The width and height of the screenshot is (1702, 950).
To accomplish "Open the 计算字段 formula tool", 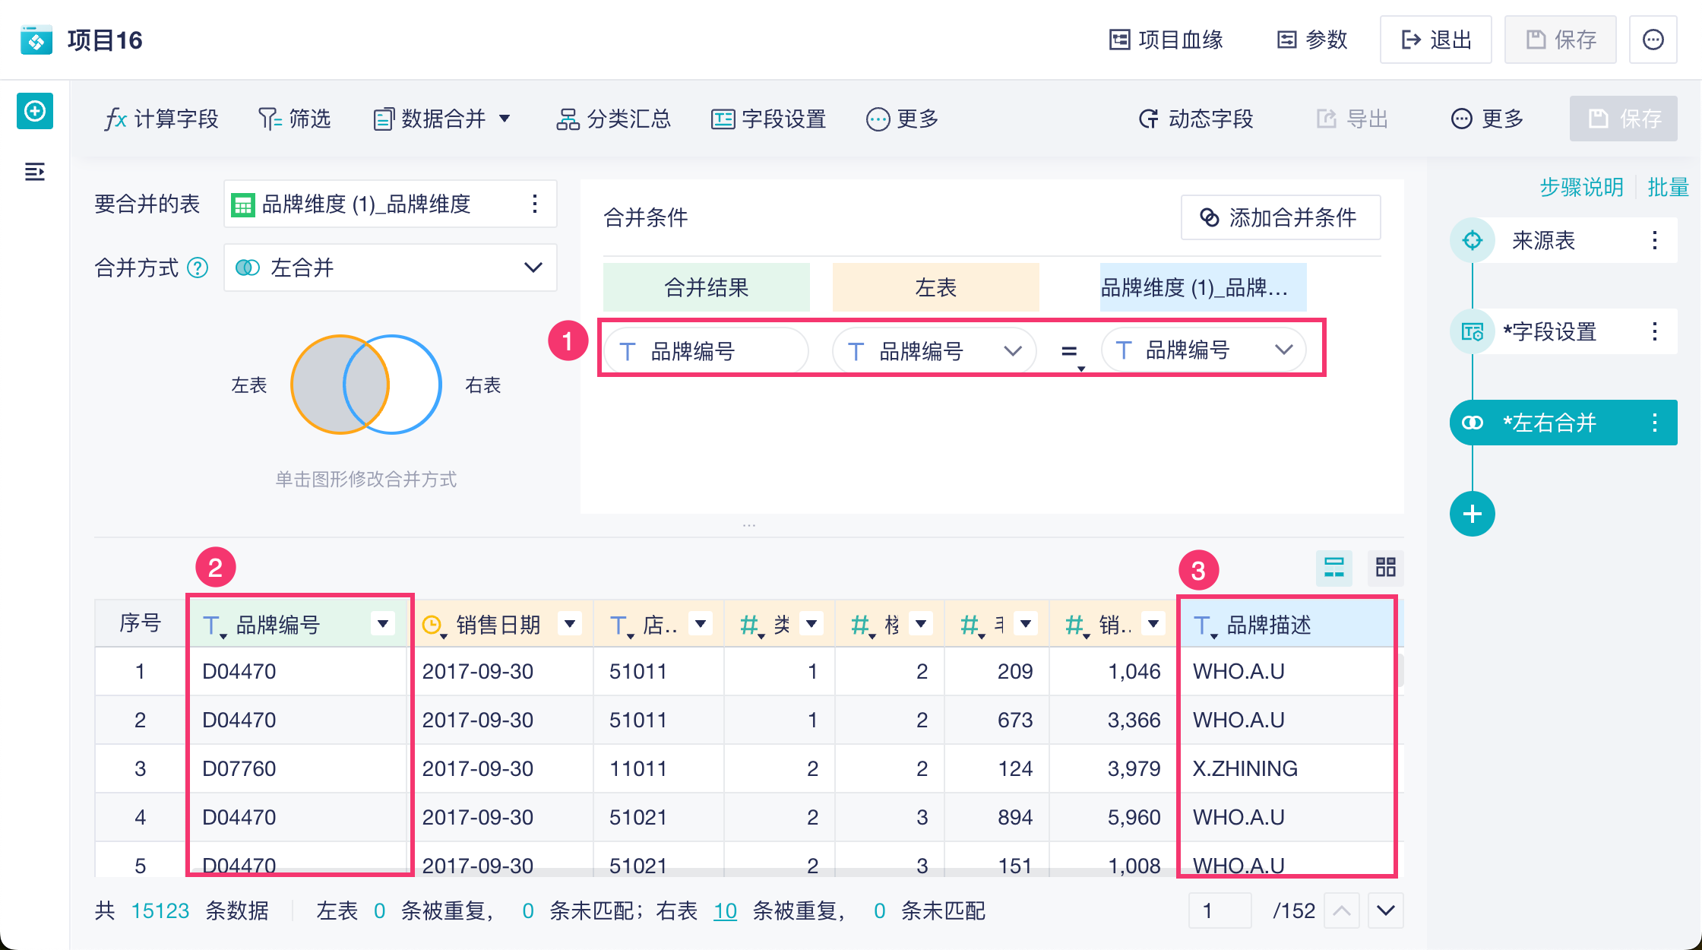I will [x=162, y=119].
